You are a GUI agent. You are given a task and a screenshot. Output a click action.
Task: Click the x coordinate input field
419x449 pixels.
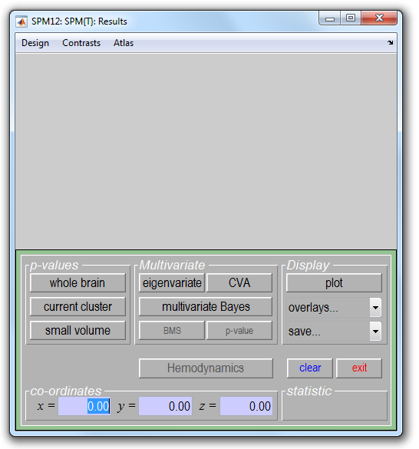pyautogui.click(x=84, y=406)
